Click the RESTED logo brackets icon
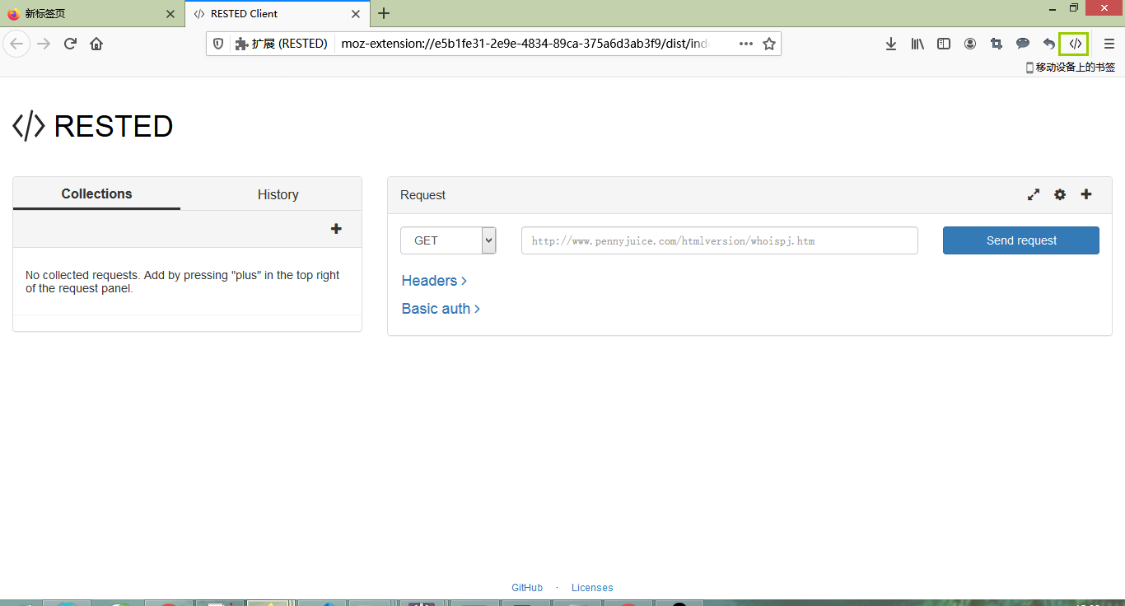 coord(29,126)
